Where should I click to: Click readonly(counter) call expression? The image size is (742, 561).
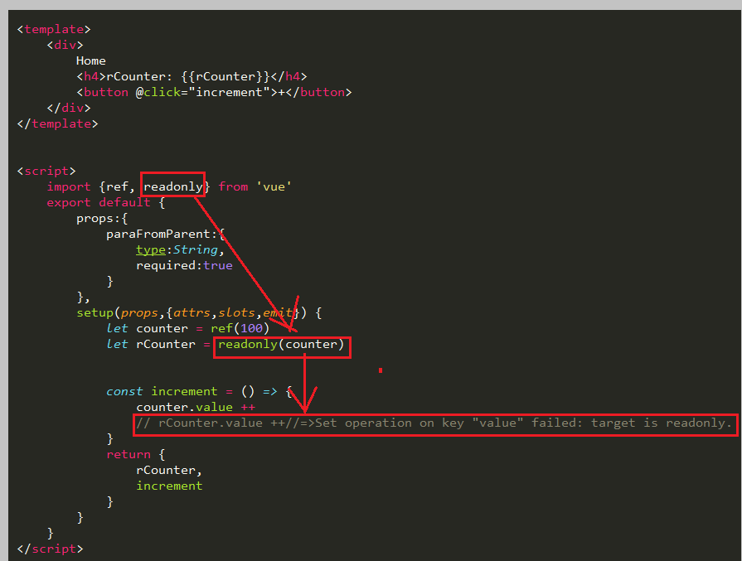[281, 345]
